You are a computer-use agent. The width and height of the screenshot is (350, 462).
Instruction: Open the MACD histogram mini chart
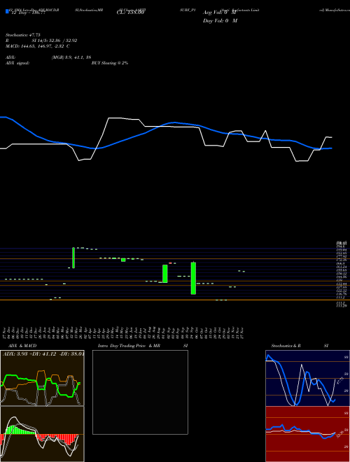(x=42, y=434)
